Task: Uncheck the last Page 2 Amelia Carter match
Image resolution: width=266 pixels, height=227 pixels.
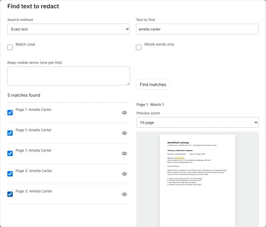Action: 10,194
